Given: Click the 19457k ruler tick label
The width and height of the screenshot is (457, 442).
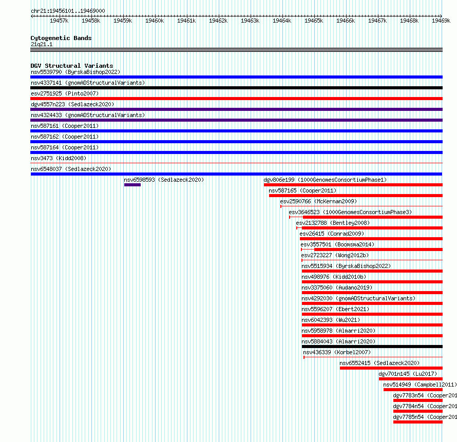Looking at the screenshot, I should tap(59, 21).
